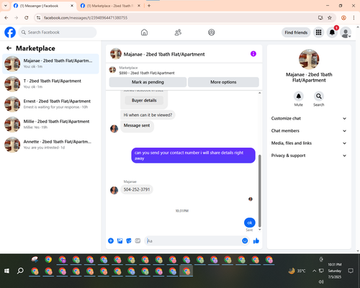Open the weather widget showing 35°C
This screenshot has width=360, height=288.
pos(297,271)
